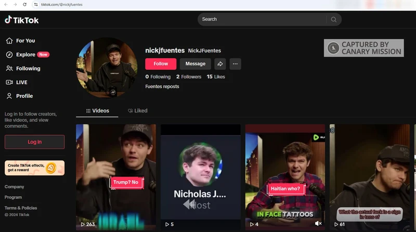Click the For You home icon
Image resolution: width=416 pixels, height=232 pixels.
[9, 41]
